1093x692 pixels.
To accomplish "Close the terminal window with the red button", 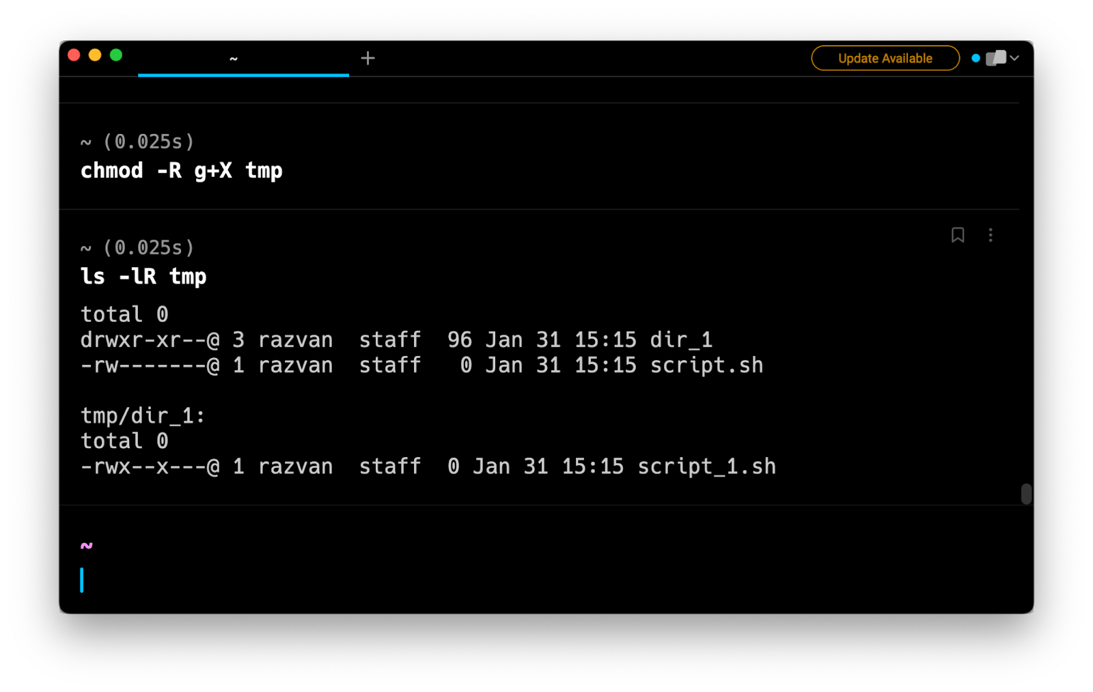I will (74, 55).
